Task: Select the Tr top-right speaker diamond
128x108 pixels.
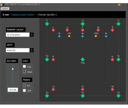Action: tap(118, 24)
